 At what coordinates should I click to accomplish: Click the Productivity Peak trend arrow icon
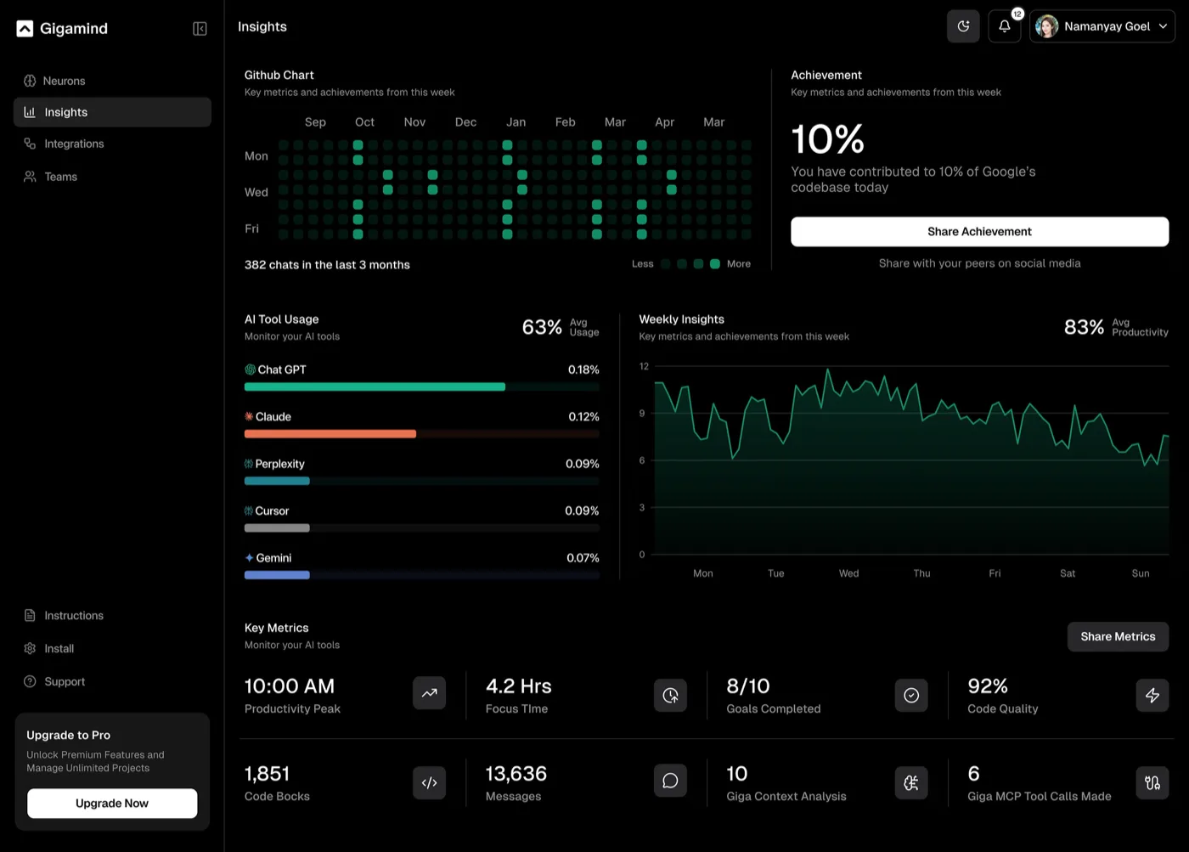pos(429,693)
